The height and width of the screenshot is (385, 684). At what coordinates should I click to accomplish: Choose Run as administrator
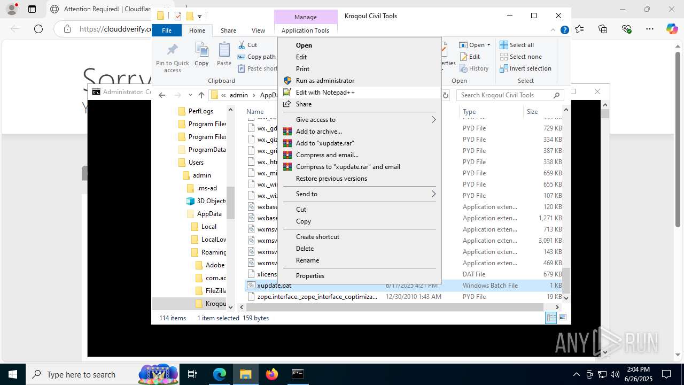click(360, 81)
